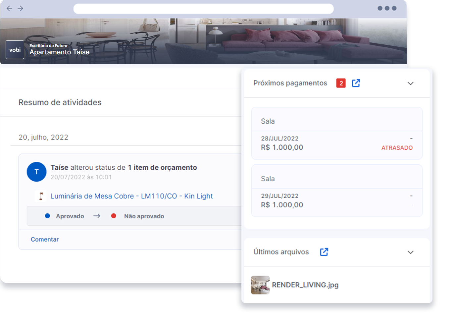
Task: Click the browser forward arrow
Action: point(21,8)
